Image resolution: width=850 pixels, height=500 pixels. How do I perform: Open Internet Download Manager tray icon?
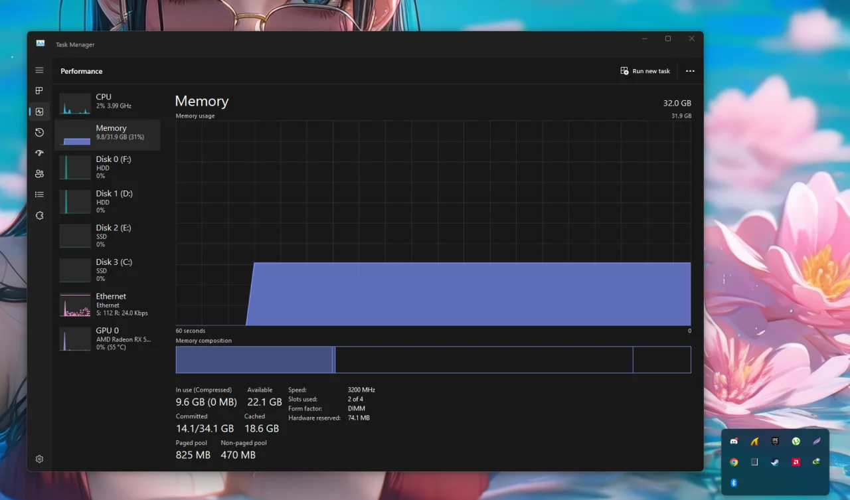coord(816,462)
